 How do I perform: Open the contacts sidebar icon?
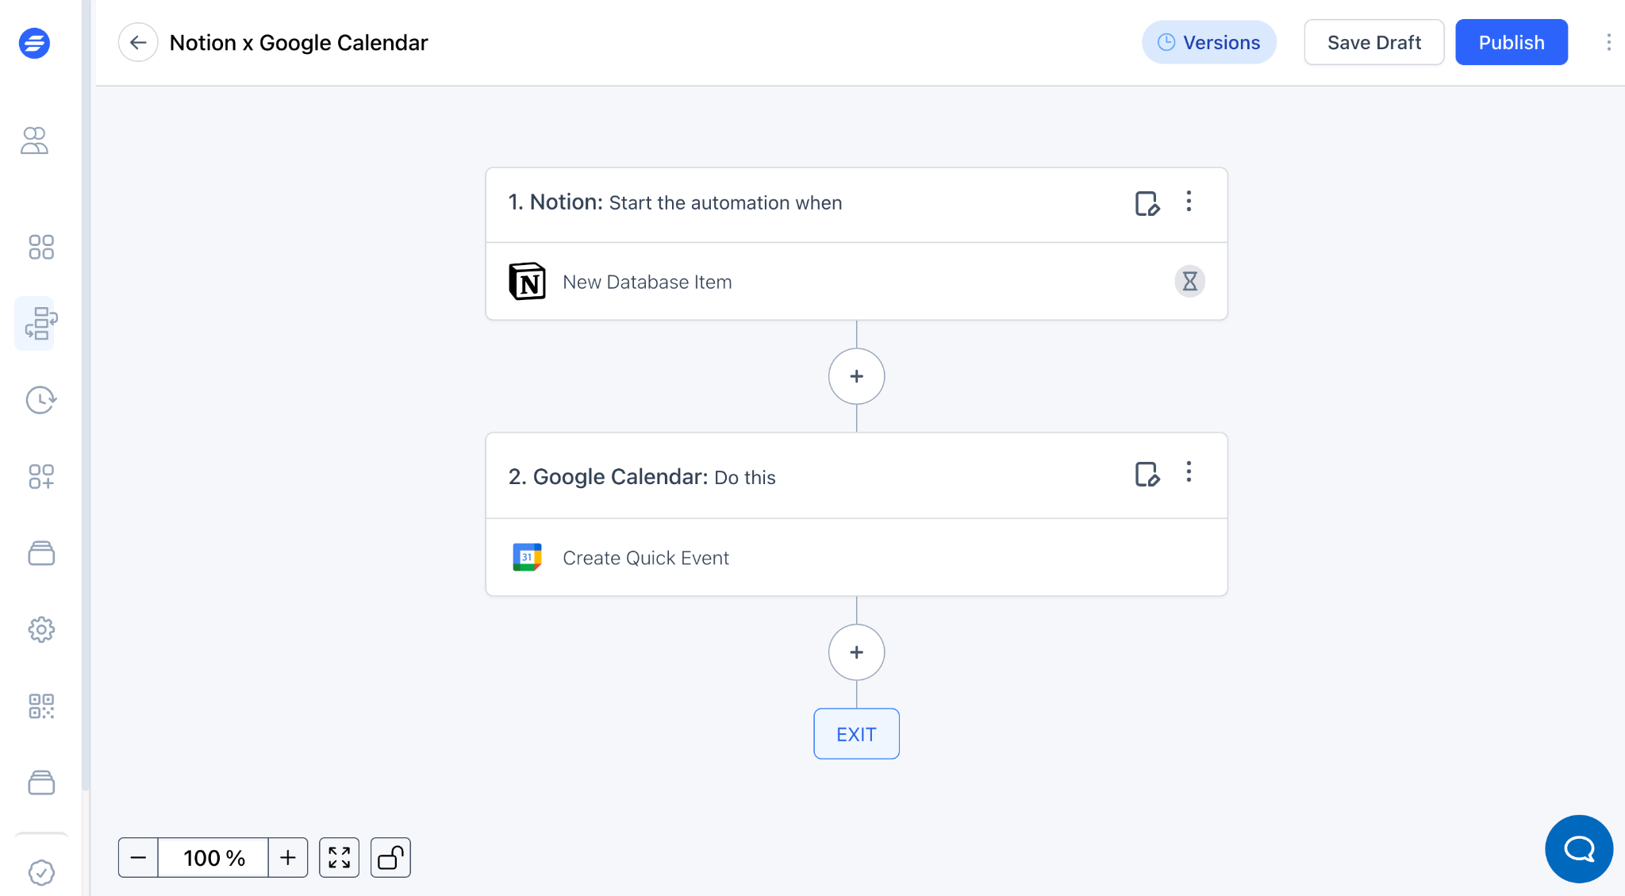pyautogui.click(x=35, y=140)
